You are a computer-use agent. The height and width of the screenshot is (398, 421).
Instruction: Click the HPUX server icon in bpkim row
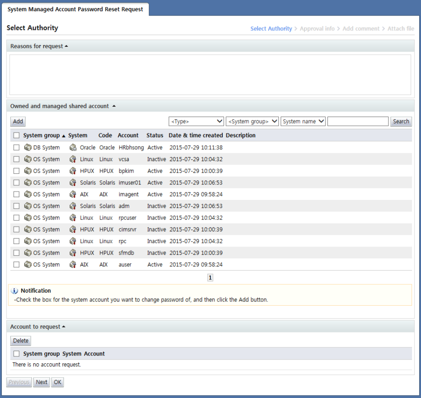point(73,171)
